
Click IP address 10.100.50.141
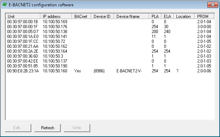pyautogui.click(x=55, y=37)
